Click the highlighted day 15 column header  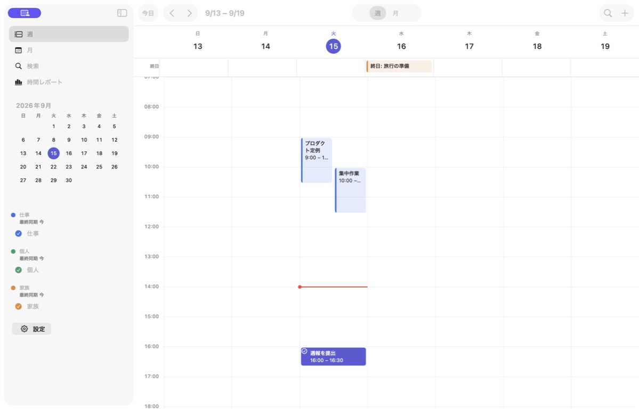pos(333,46)
